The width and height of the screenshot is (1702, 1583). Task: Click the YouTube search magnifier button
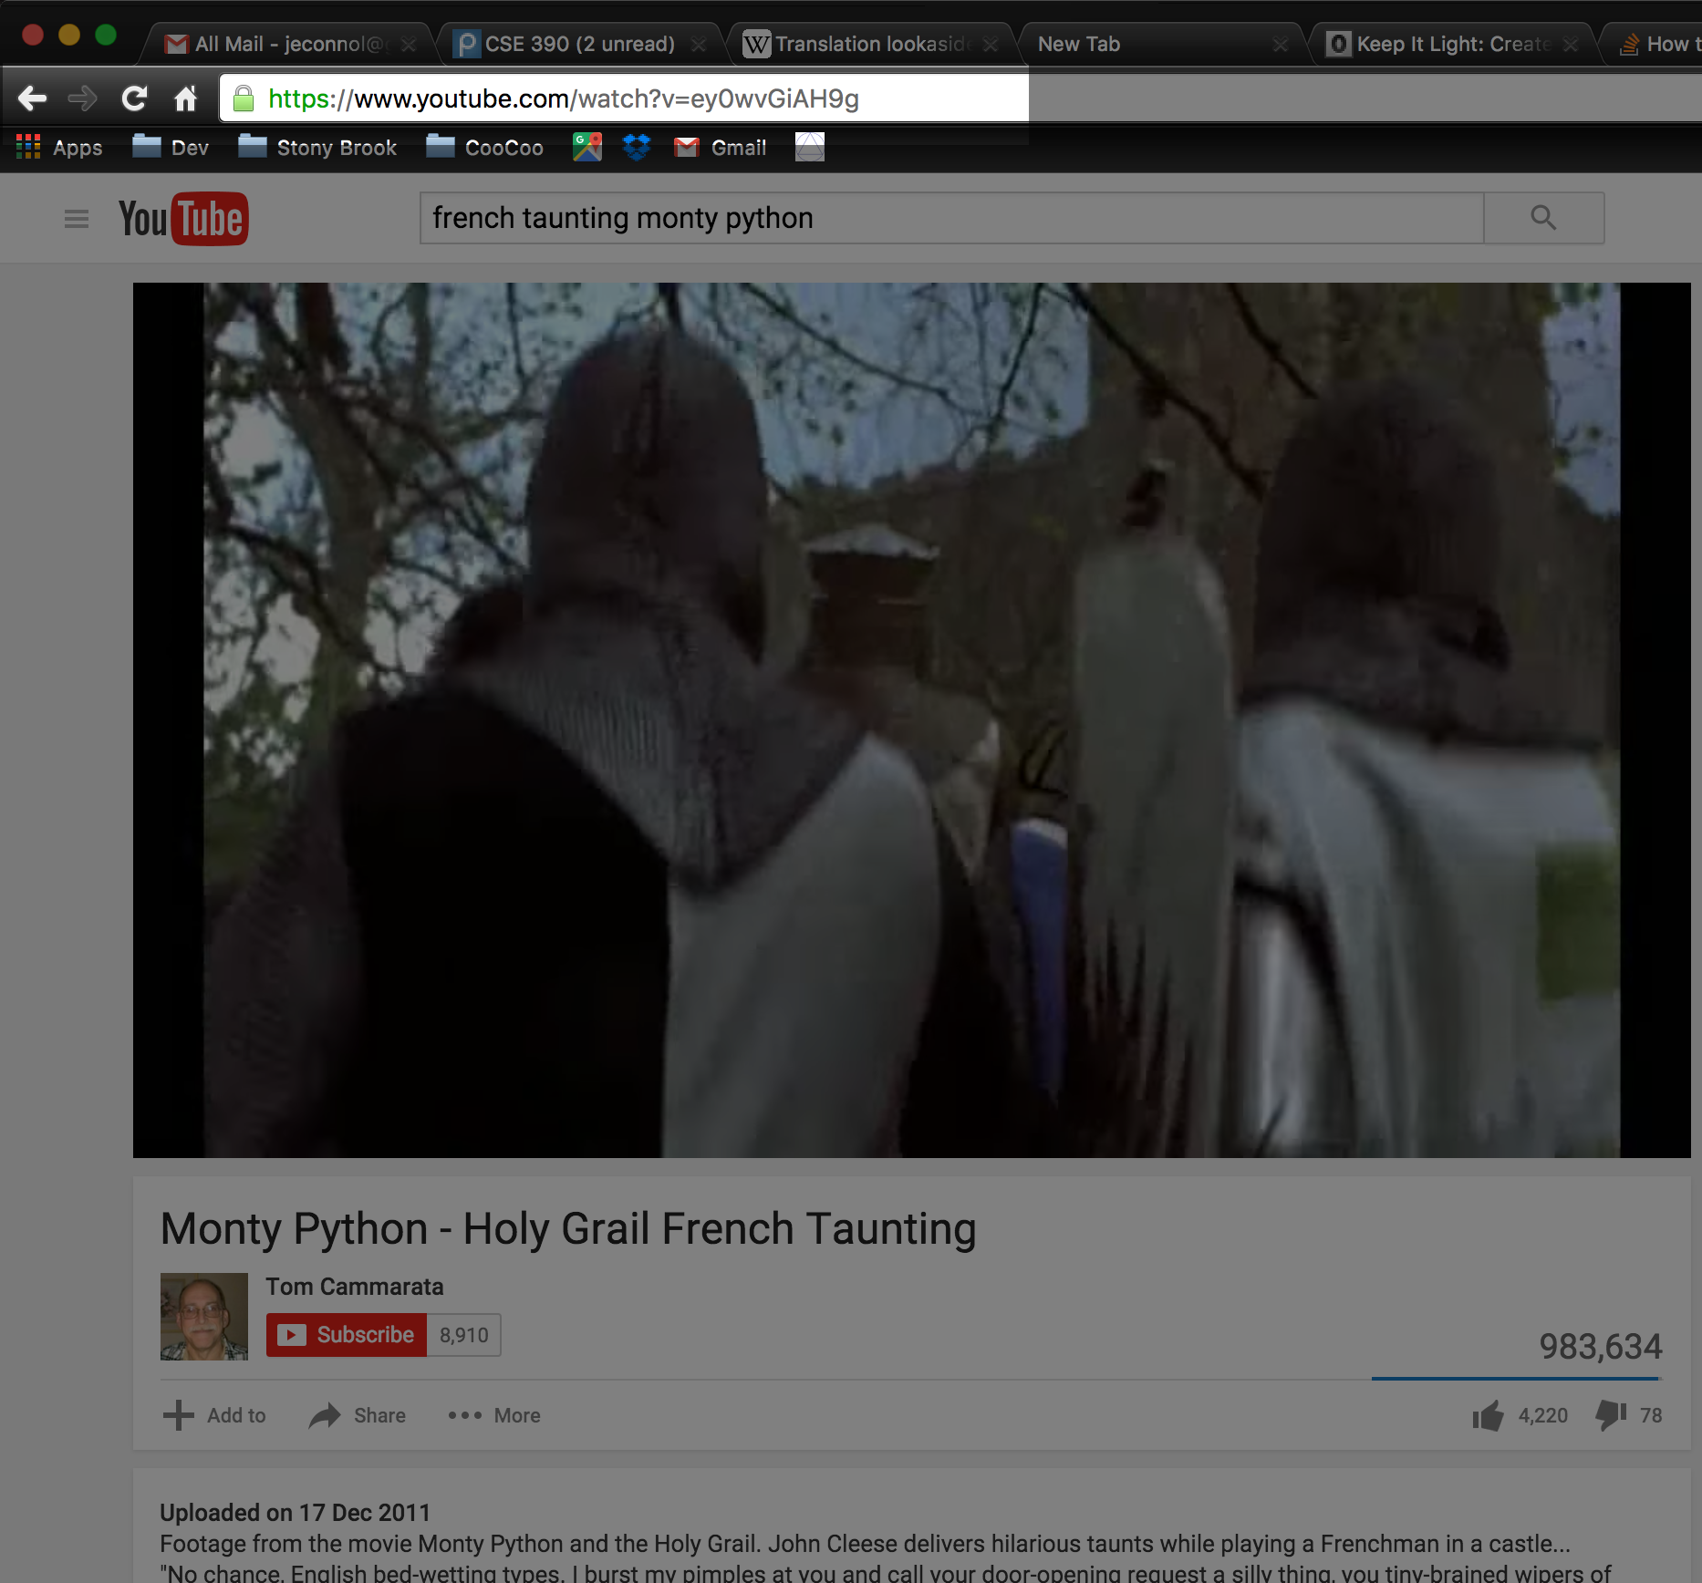[x=1543, y=218]
